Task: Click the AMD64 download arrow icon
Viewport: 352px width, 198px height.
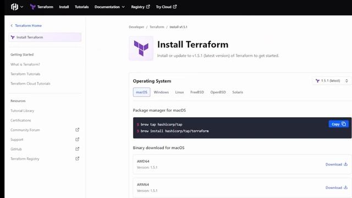Action: pos(346,164)
